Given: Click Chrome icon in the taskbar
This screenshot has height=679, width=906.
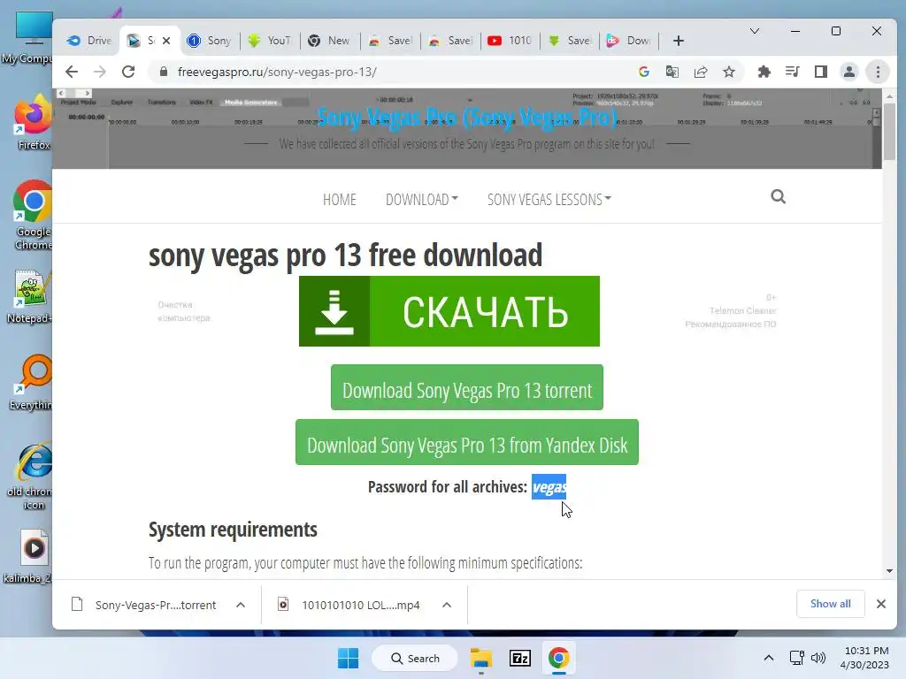Looking at the screenshot, I should click(559, 658).
